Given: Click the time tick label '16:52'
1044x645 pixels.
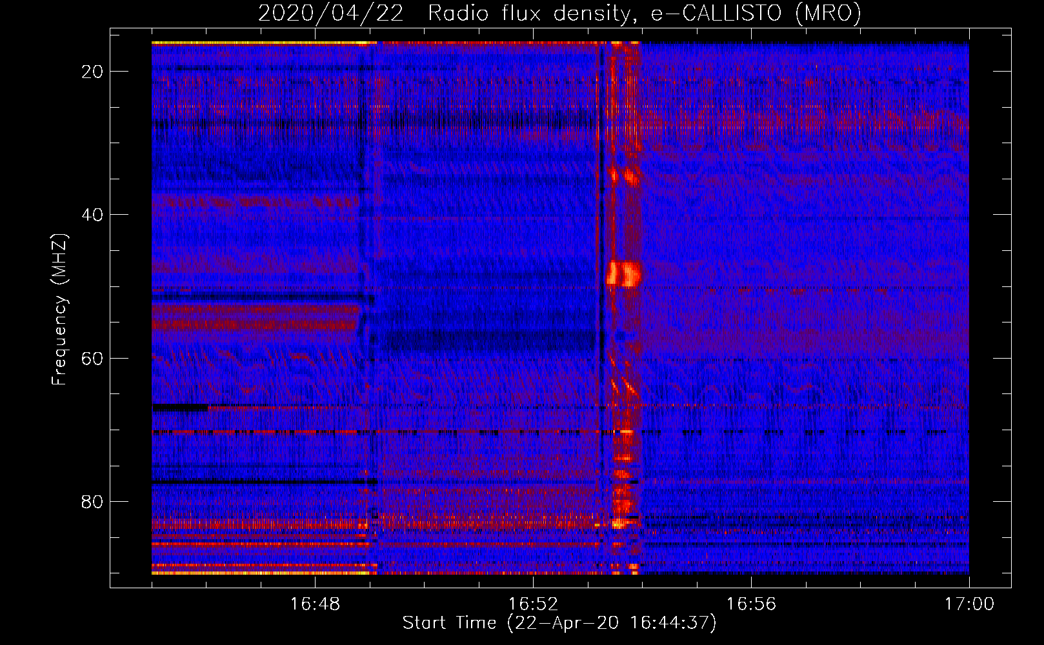Looking at the screenshot, I should point(533,604).
